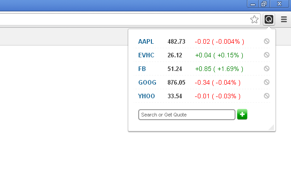Open the GOOG ticker link
The height and width of the screenshot is (182, 291).
click(x=147, y=82)
